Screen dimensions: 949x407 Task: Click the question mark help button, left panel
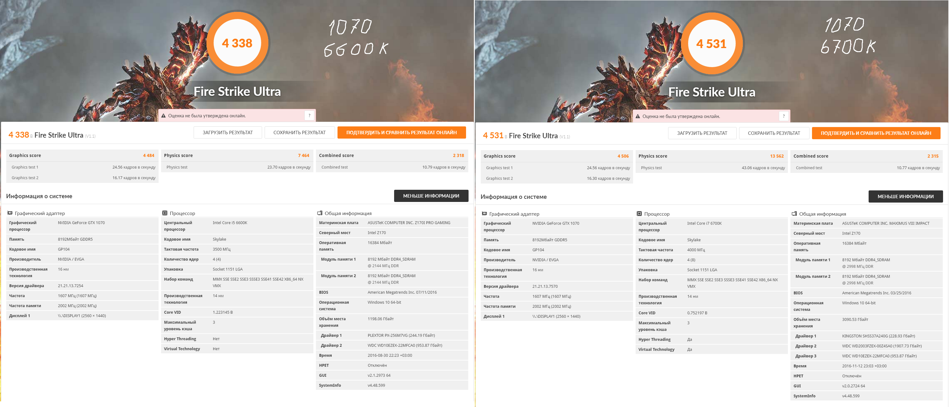tap(309, 115)
